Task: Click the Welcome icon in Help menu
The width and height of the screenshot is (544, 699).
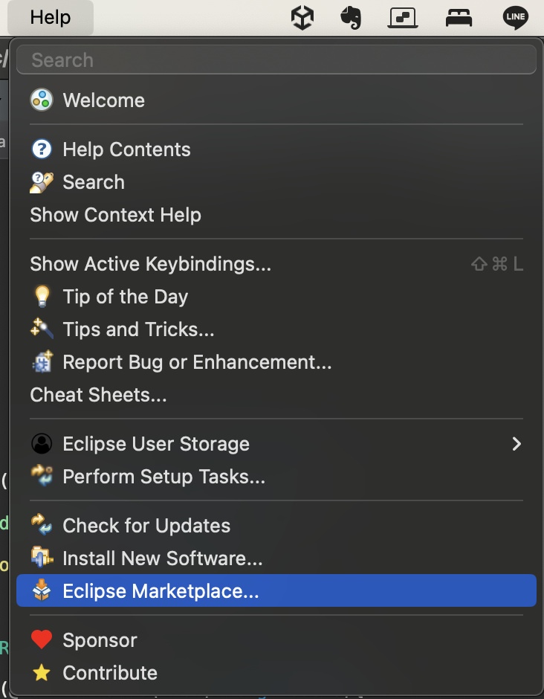Action: click(x=42, y=100)
